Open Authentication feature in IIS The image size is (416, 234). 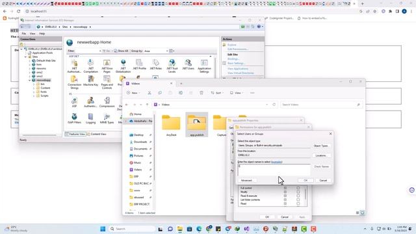(x=90, y=102)
